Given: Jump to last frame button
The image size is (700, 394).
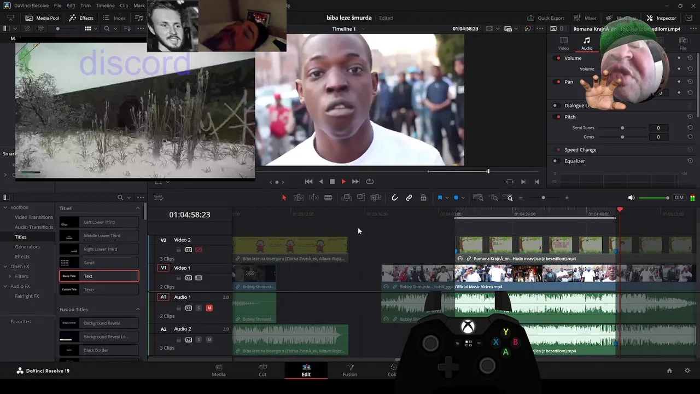Looking at the screenshot, I should [x=356, y=182].
